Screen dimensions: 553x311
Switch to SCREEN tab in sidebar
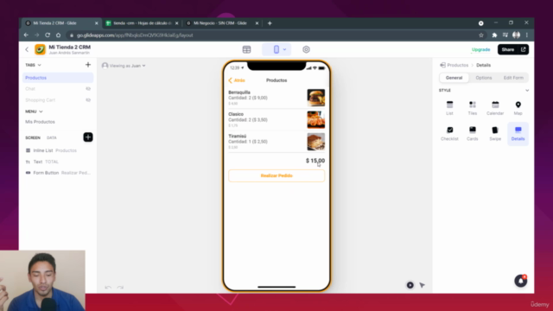coord(33,138)
